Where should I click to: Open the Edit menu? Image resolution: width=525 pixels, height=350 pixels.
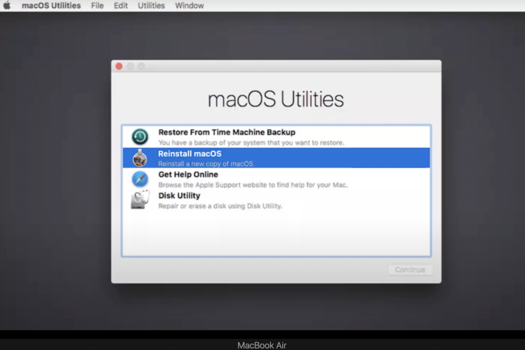pos(120,6)
